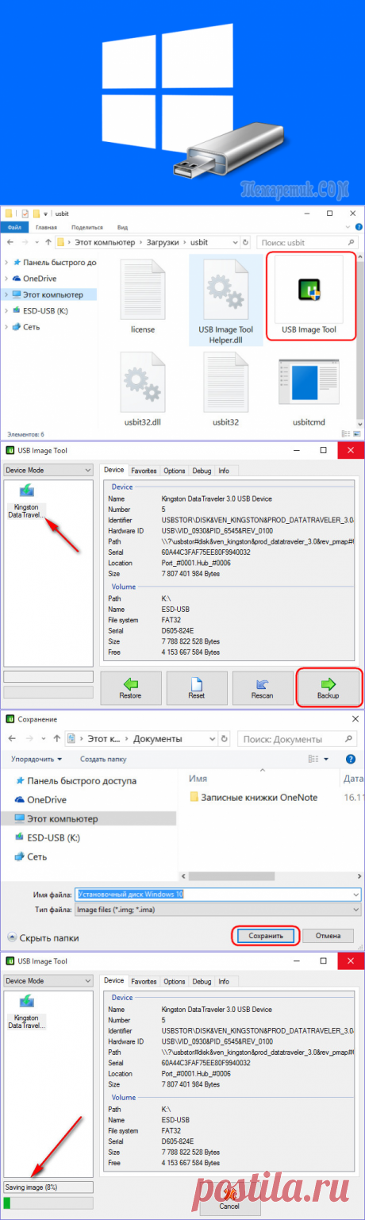Image resolution: width=365 pixels, height=1220 pixels.
Task: Click blue help icon in Сохранение dialog
Action: pos(350,759)
